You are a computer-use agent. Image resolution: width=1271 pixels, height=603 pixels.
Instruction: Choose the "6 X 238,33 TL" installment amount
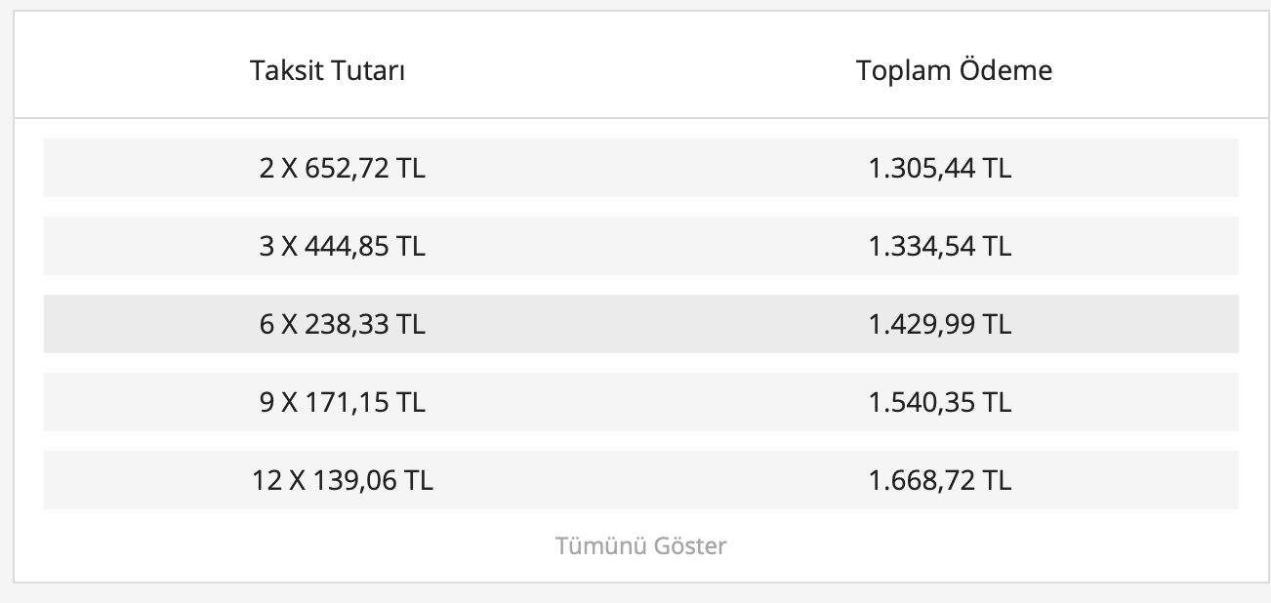pos(343,324)
